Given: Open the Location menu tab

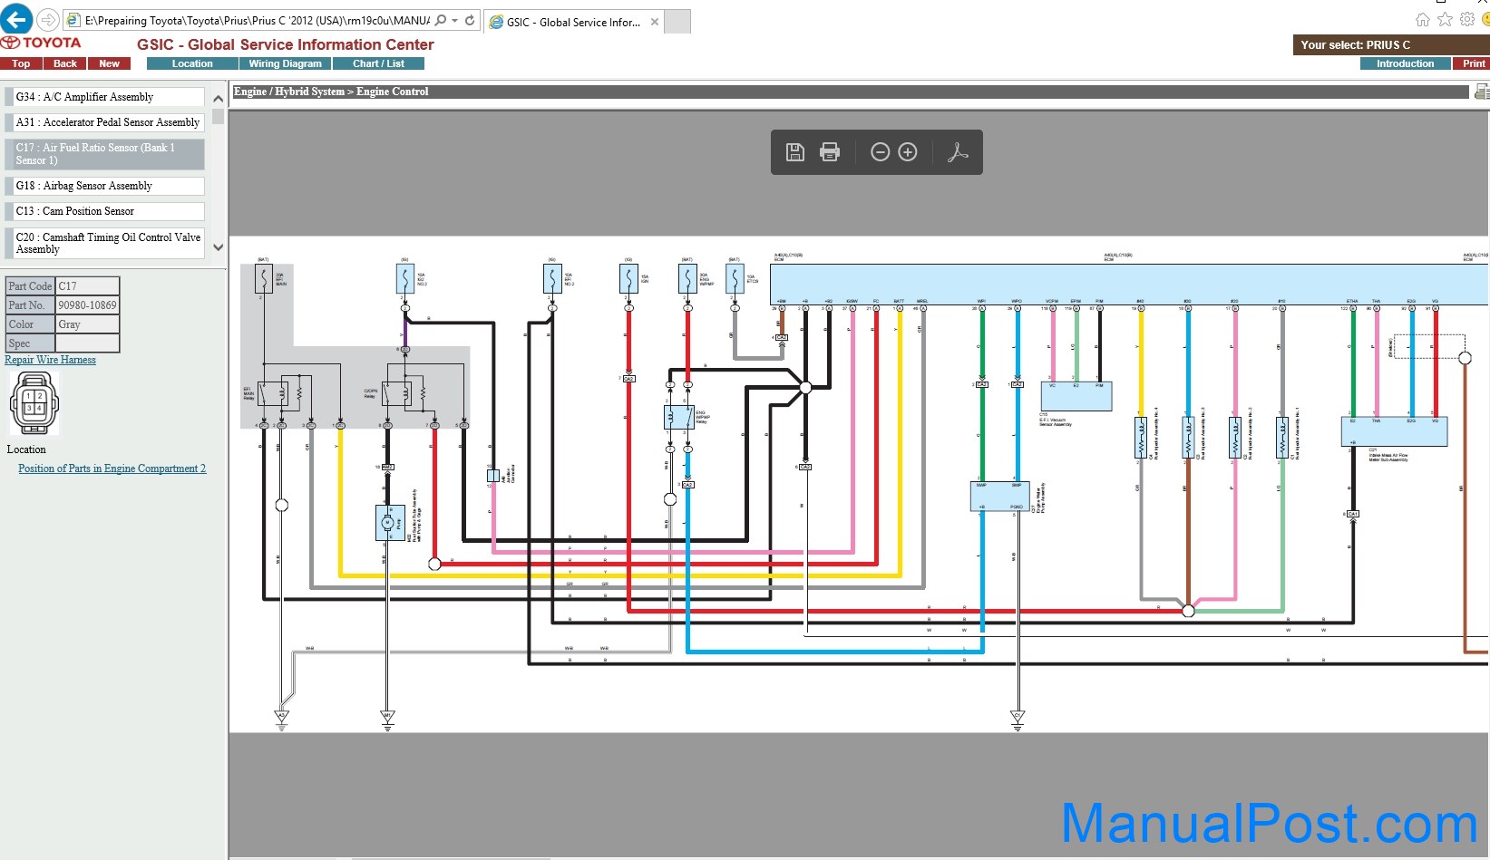Looking at the screenshot, I should [192, 63].
